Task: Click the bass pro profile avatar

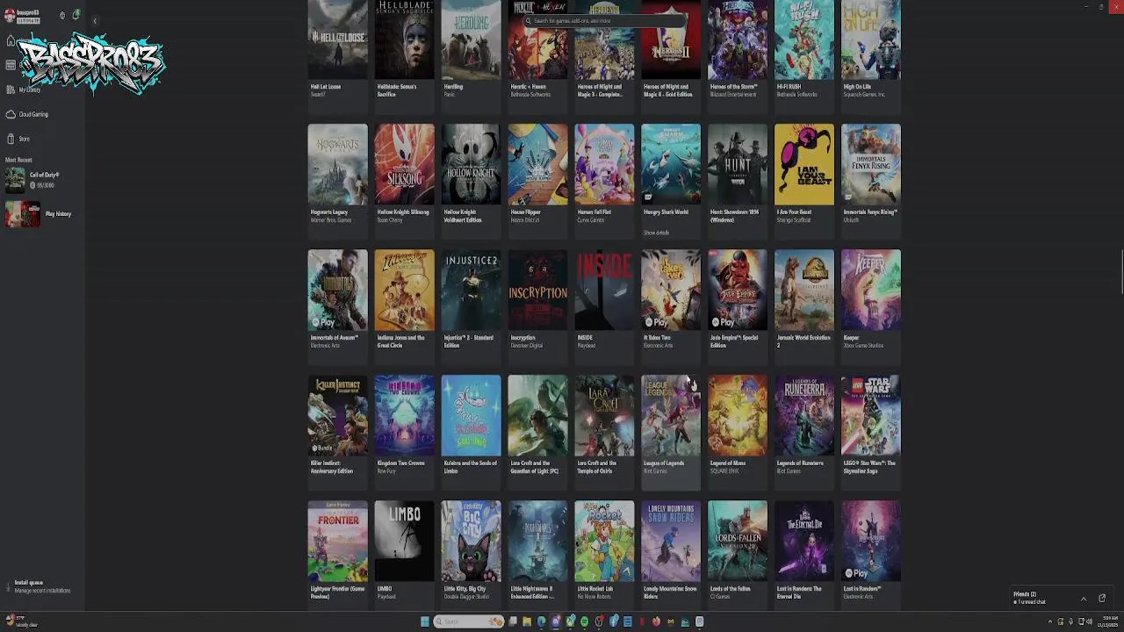Action: [10, 15]
